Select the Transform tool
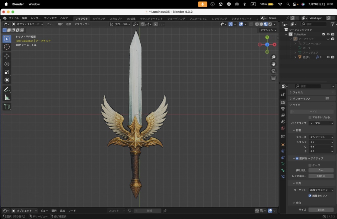 point(7,80)
